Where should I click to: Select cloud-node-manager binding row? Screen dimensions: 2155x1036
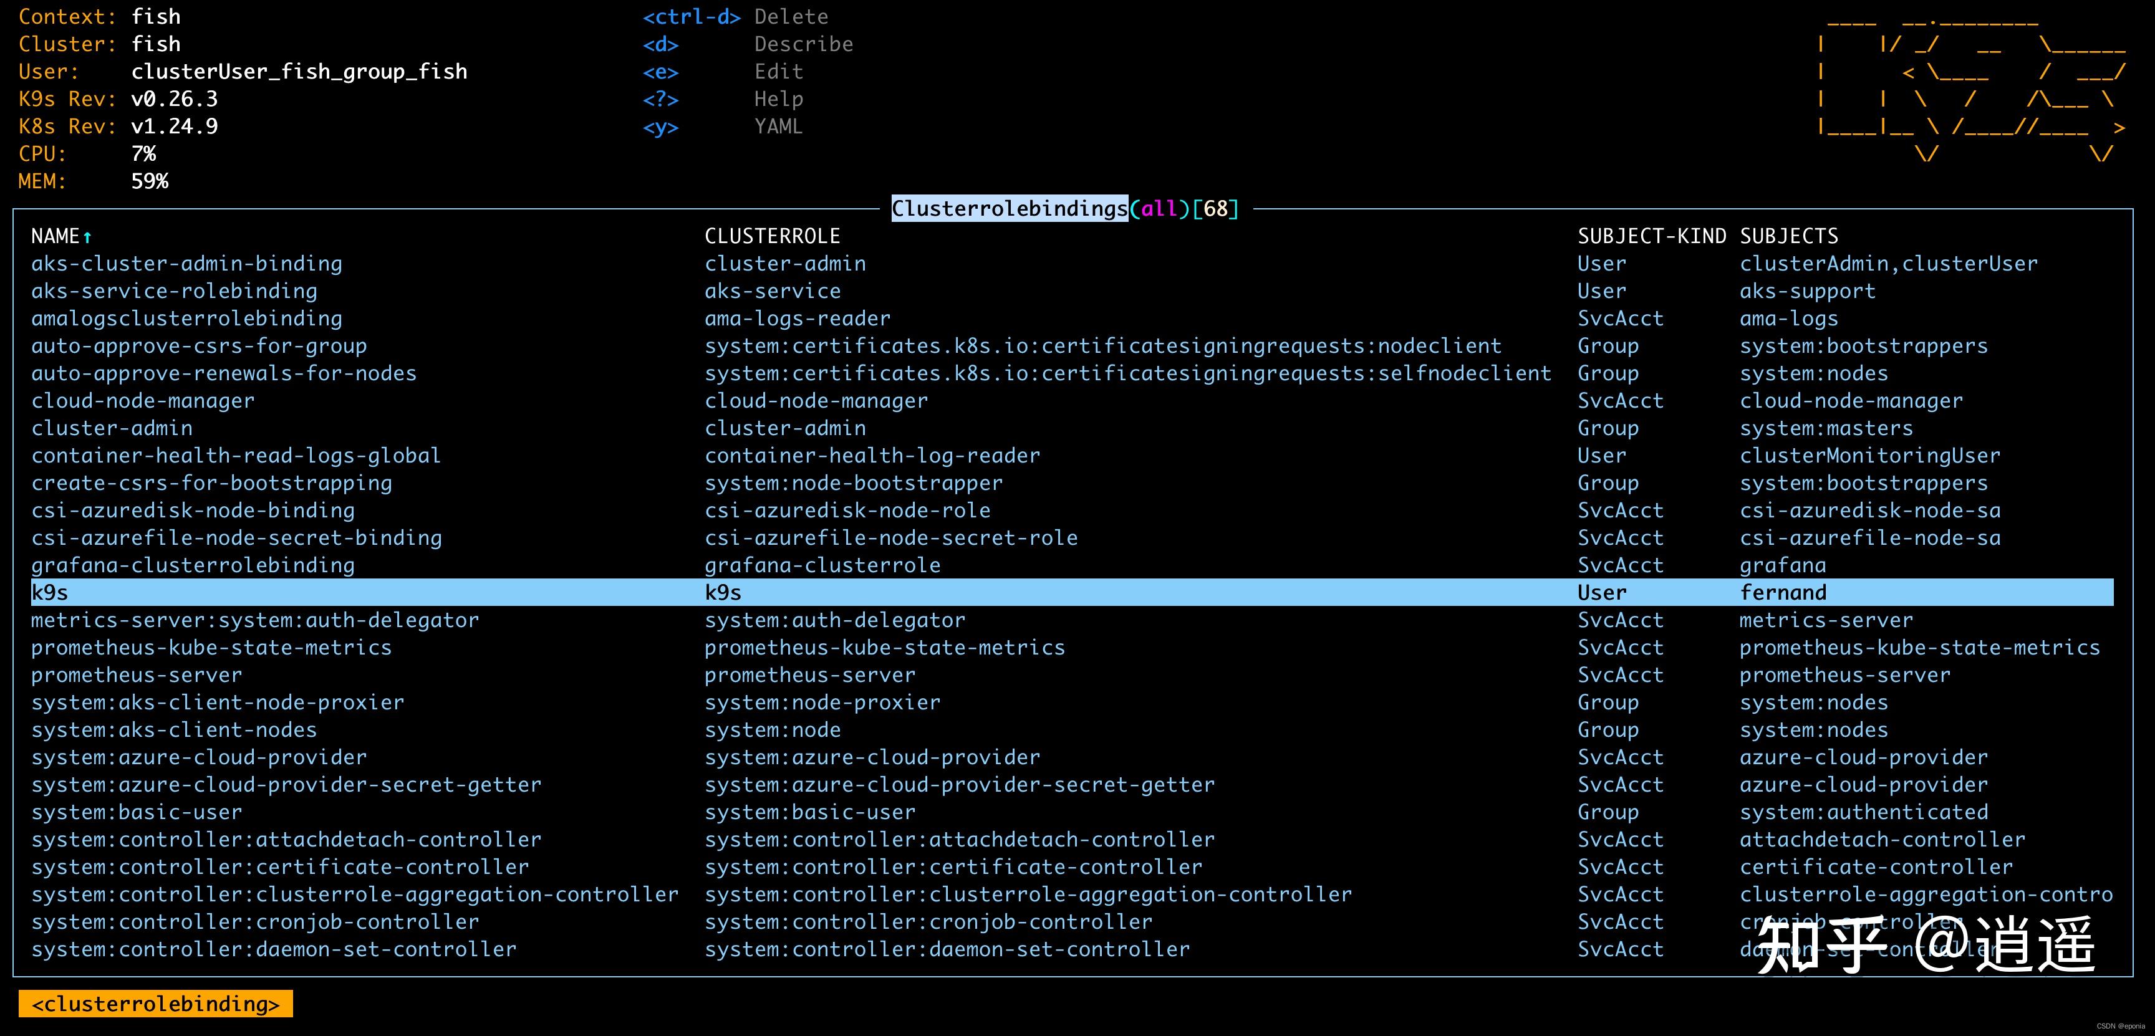click(x=142, y=401)
